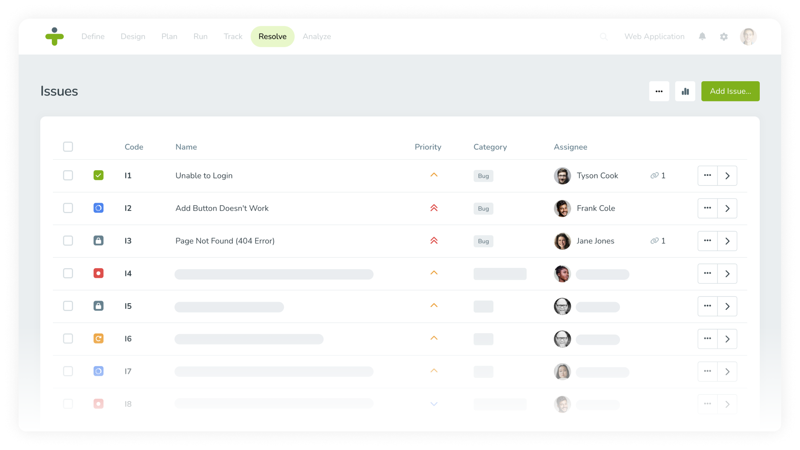The width and height of the screenshot is (800, 450).
Task: Click the linked items icon for Jane Jones
Action: coord(654,241)
